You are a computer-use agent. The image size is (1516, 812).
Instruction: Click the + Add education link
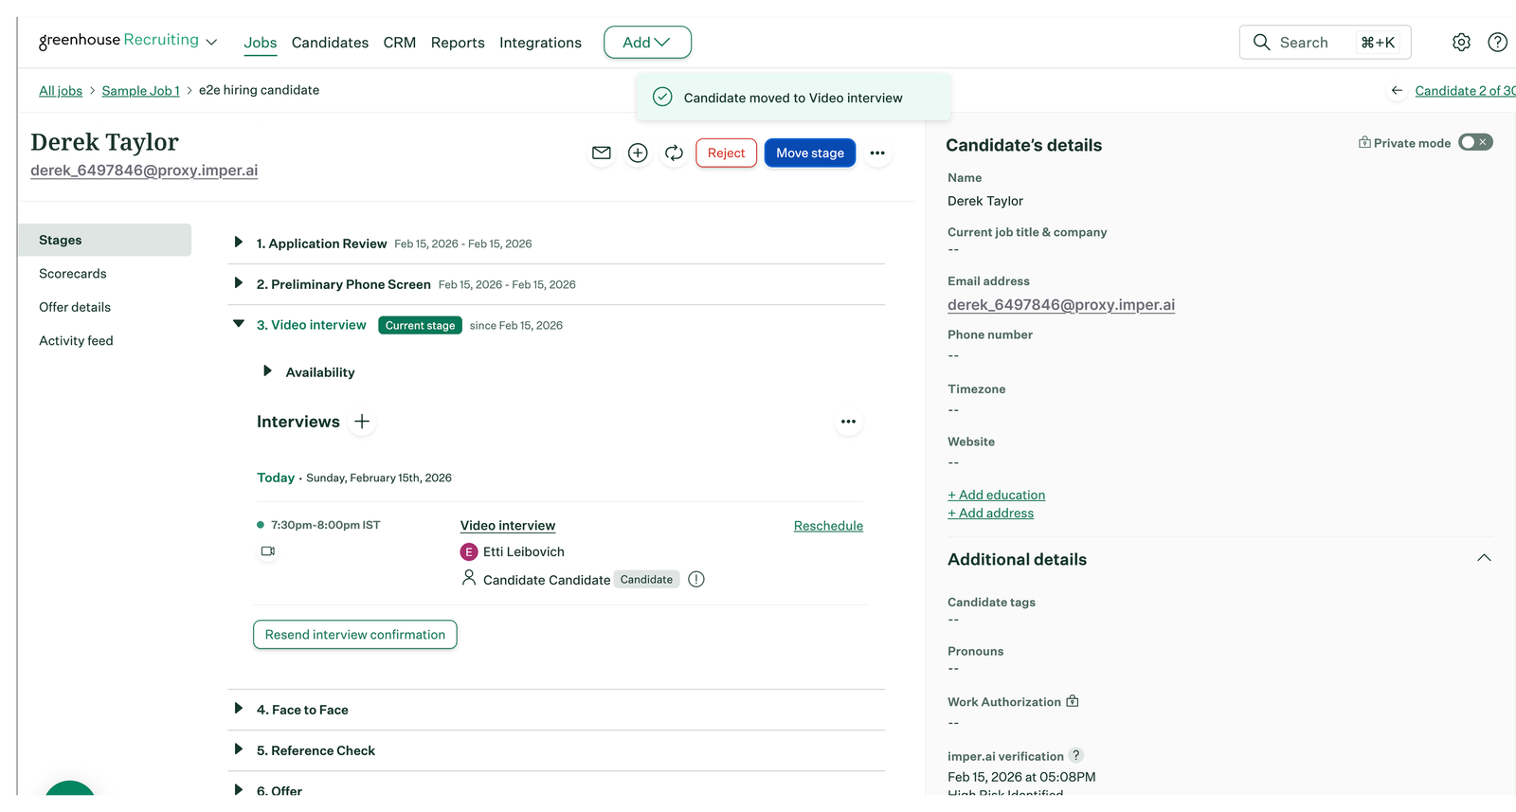pos(997,495)
